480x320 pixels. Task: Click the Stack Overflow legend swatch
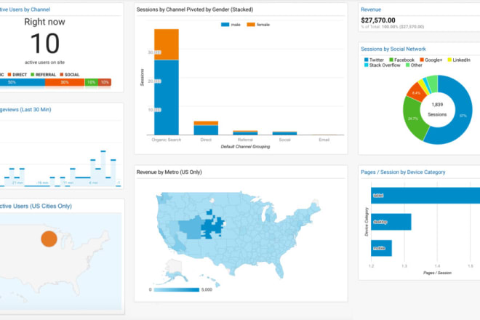pyautogui.click(x=366, y=65)
